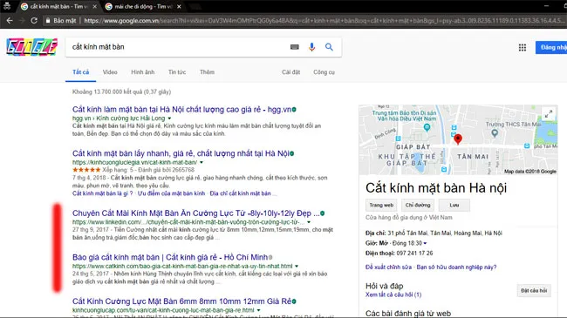Open 'Cài đặt' search settings
The width and height of the screenshot is (567, 318).
pyautogui.click(x=291, y=72)
